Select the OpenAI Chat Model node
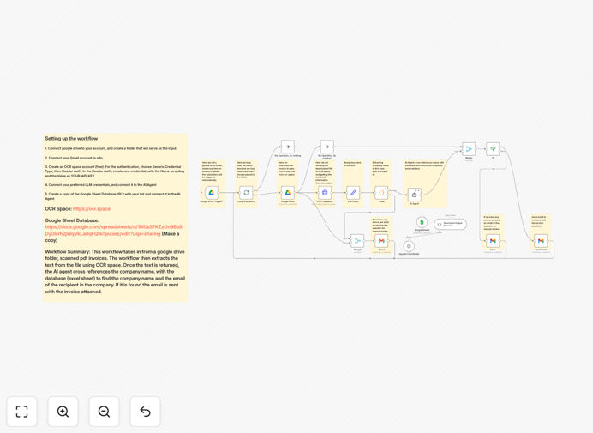 point(409,246)
